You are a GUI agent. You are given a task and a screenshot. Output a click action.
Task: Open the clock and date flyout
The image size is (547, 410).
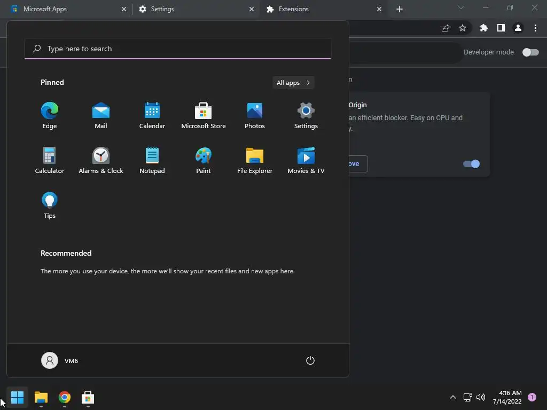click(x=507, y=397)
